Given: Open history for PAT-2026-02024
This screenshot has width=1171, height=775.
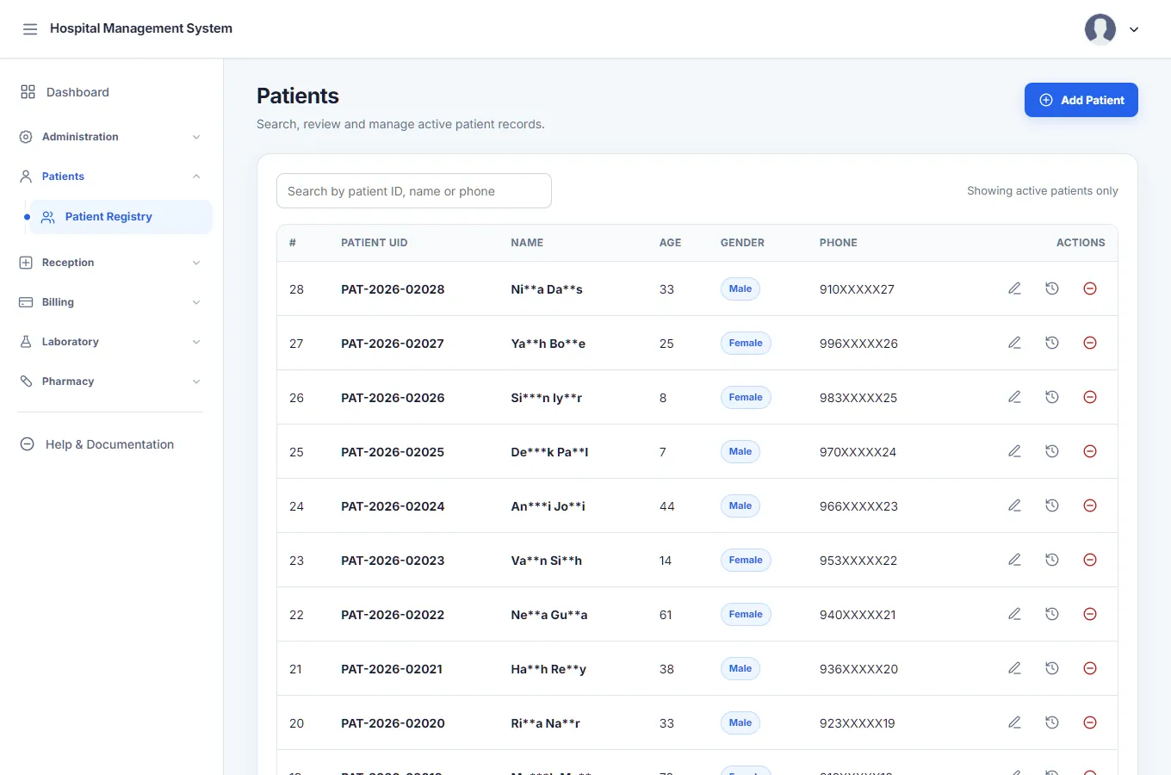Looking at the screenshot, I should tap(1052, 505).
